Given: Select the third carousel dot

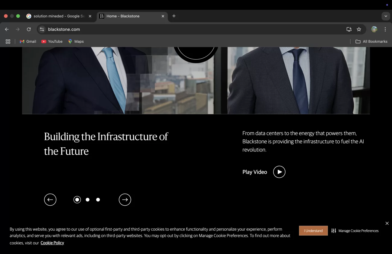Looking at the screenshot, I should pyautogui.click(x=98, y=200).
